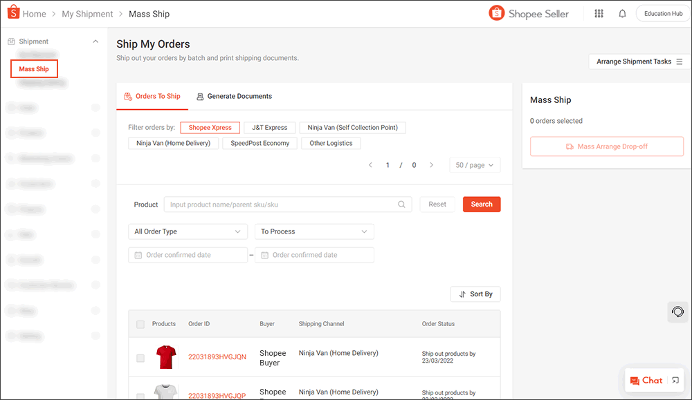Click inside the product name input field
Image resolution: width=692 pixels, height=400 pixels.
click(277, 204)
